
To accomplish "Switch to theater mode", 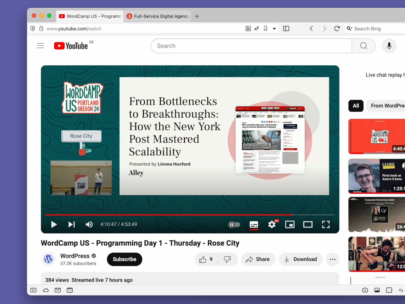I will pos(308,224).
